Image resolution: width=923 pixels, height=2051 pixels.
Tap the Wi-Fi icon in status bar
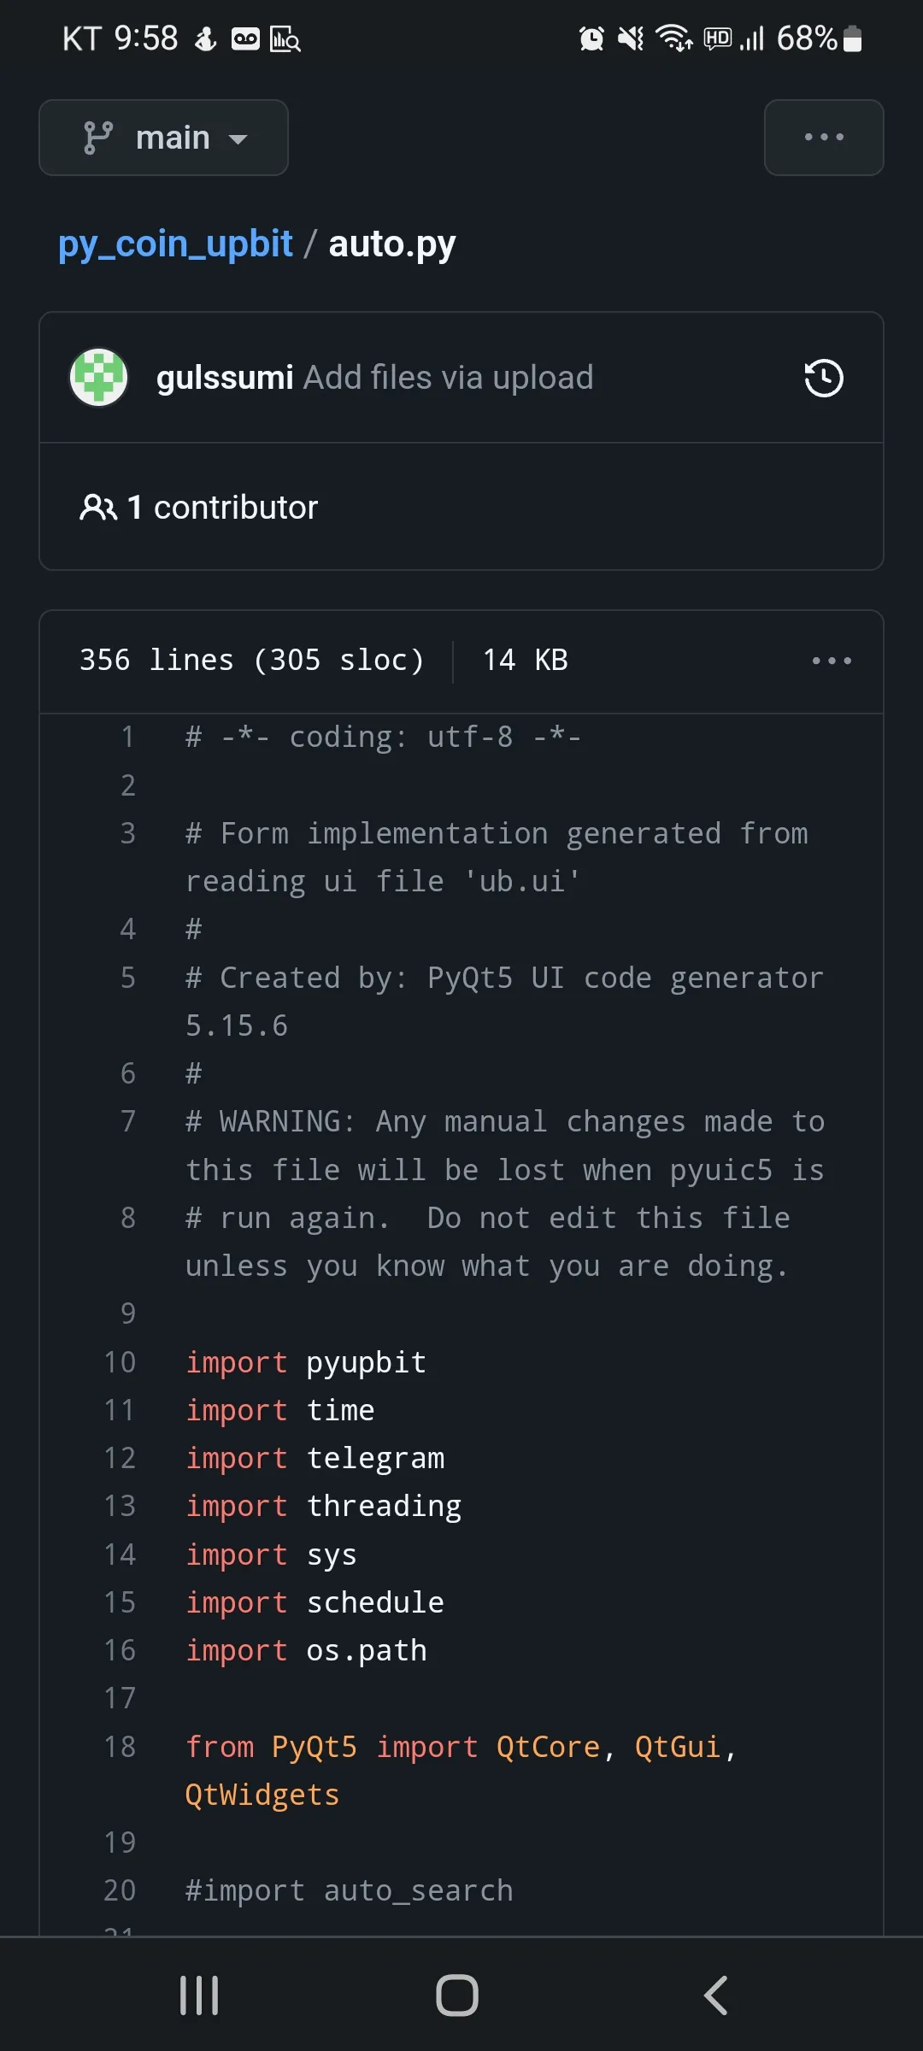click(673, 38)
